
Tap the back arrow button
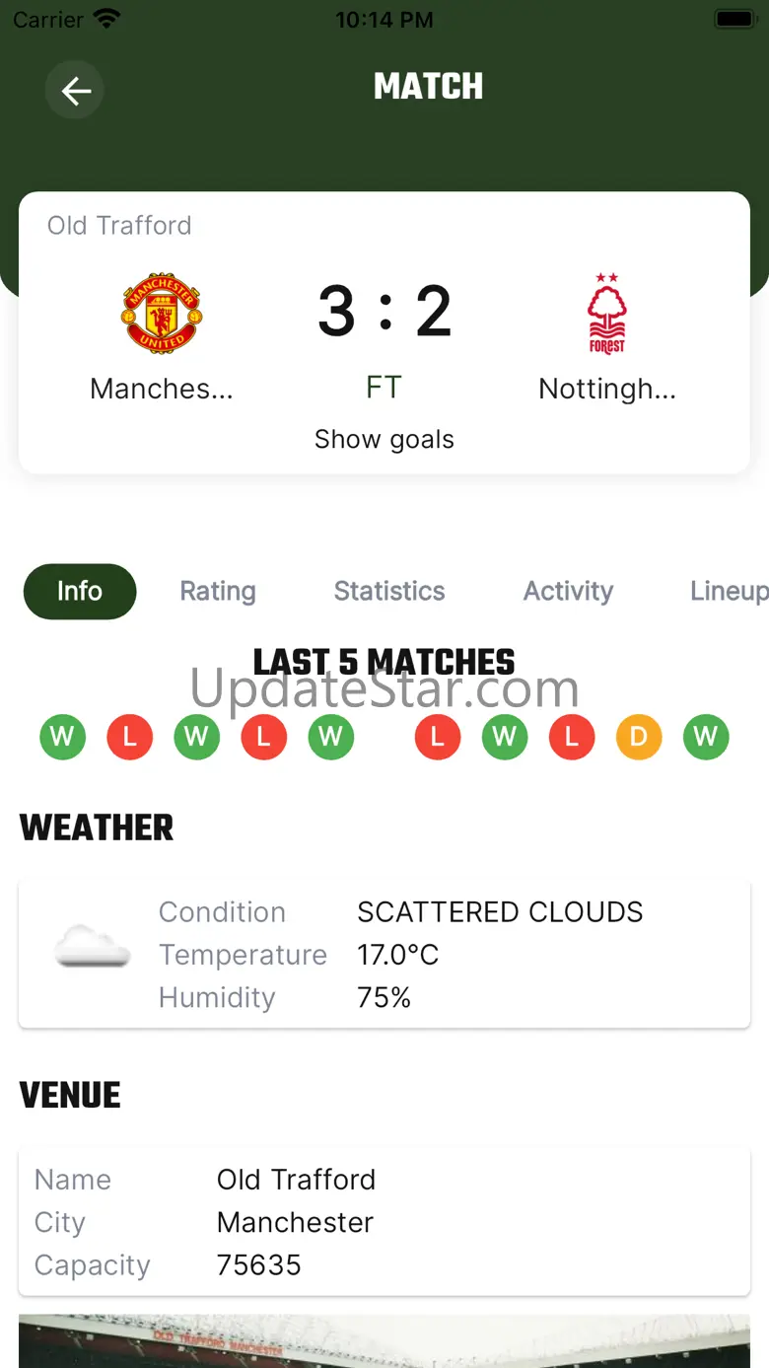click(x=75, y=91)
